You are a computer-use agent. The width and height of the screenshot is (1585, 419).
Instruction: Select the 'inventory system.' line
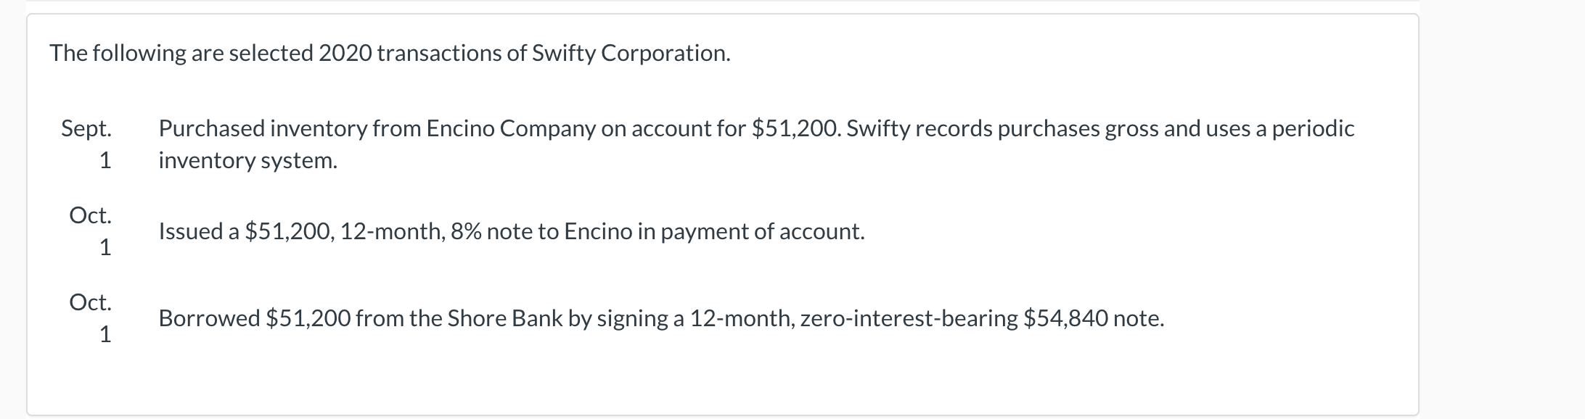tap(248, 160)
